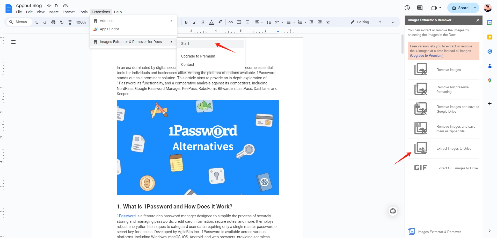The height and width of the screenshot is (238, 497).
Task: Select Contact in the submenu
Action: pos(211,64)
